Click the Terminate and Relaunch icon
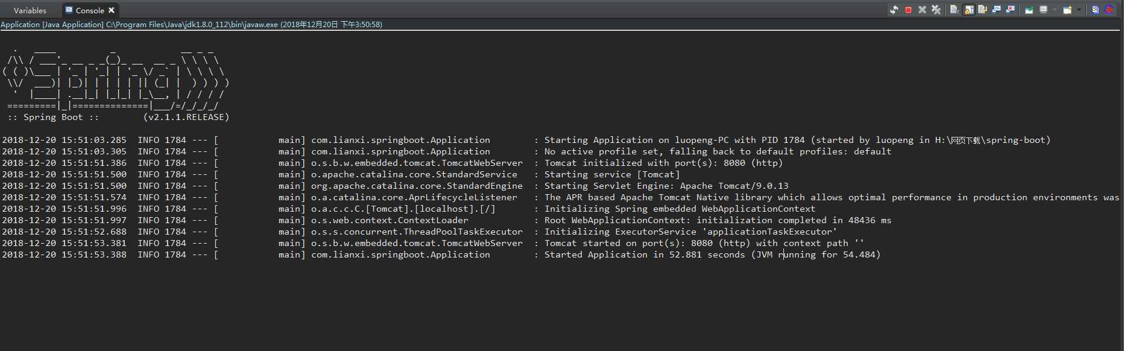This screenshot has height=351, width=1124. 894,10
